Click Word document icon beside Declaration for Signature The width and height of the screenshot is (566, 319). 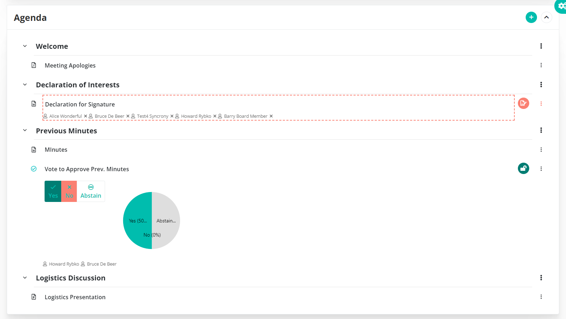34,104
